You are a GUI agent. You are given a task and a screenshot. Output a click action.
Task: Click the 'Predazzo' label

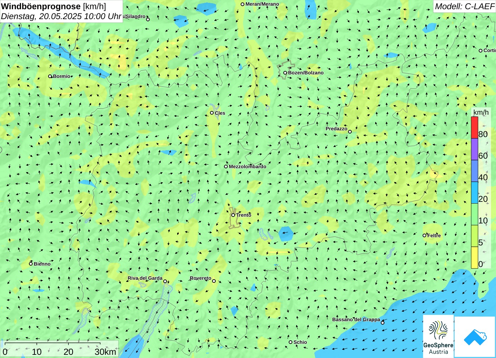tap(337, 129)
